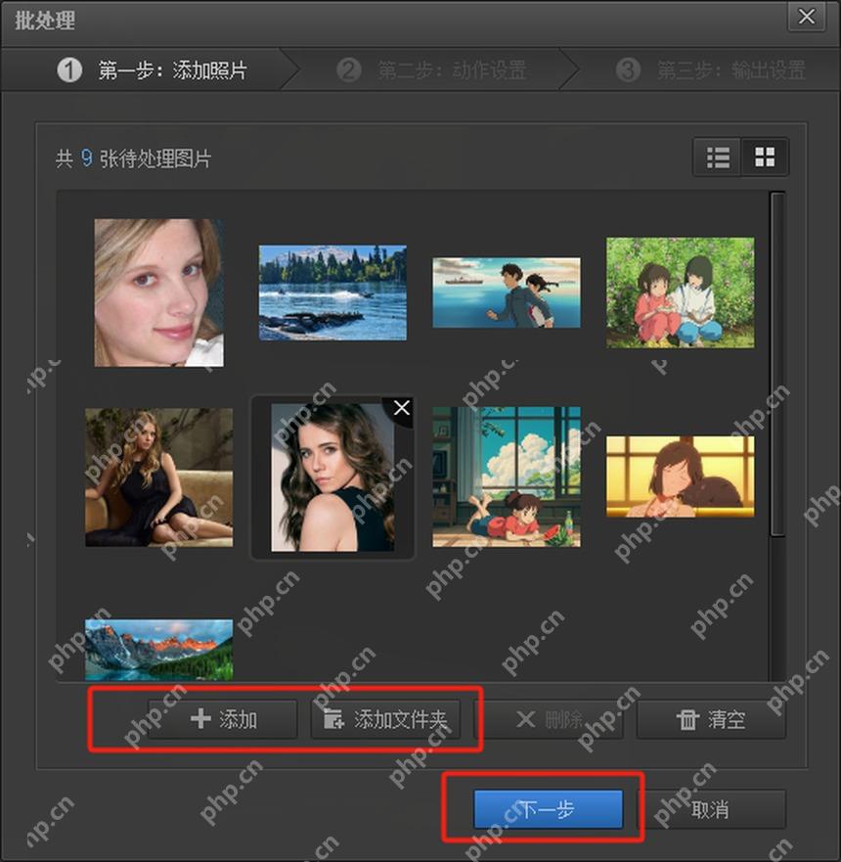Click the 添加 add photos button
This screenshot has width=841, height=862.
pos(223,719)
